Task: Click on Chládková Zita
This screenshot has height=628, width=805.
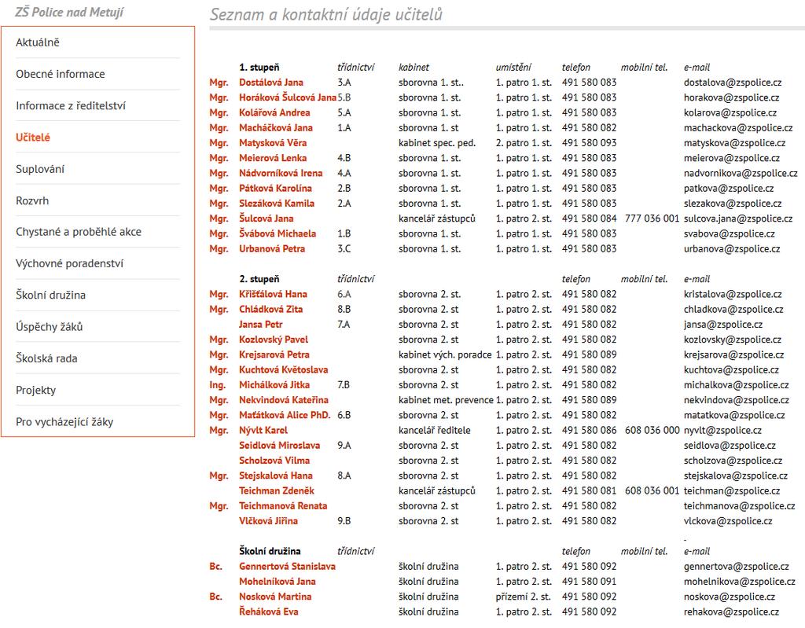Action: pos(270,310)
